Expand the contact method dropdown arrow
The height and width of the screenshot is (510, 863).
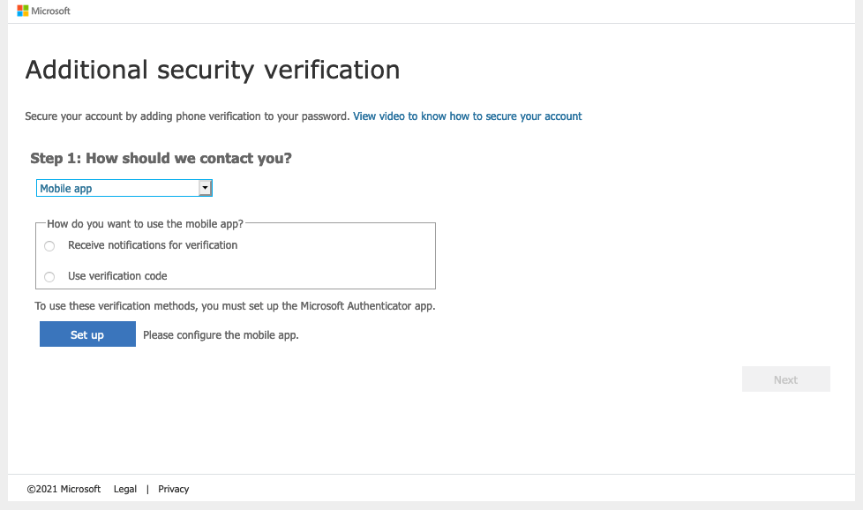pos(205,188)
